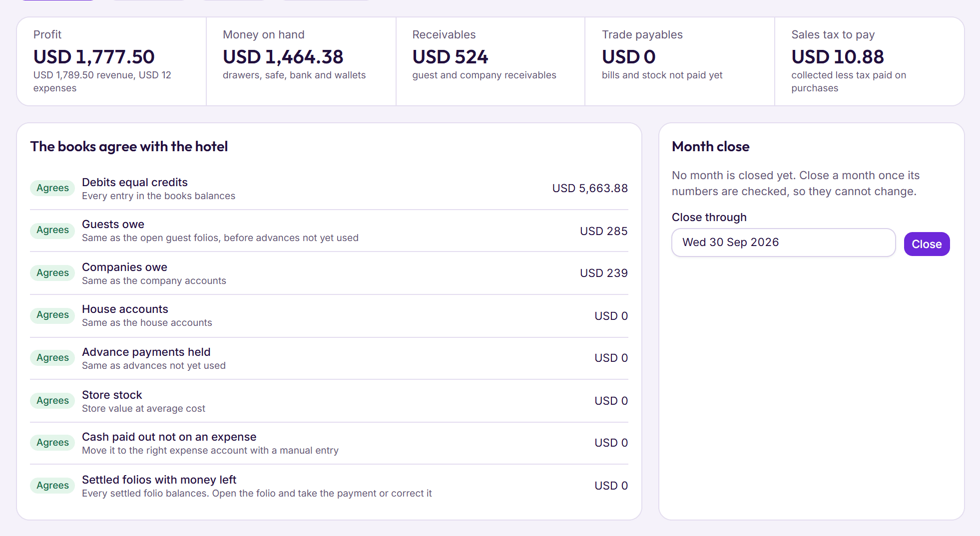Click 'bills and stock not paid yet' text

(662, 75)
